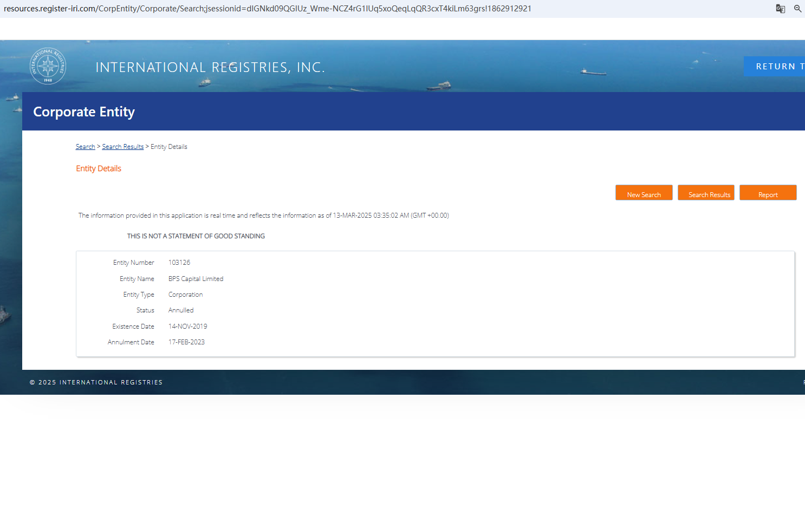Click the entity type value Corporation
Screen dimensions: 805x529
[185, 295]
